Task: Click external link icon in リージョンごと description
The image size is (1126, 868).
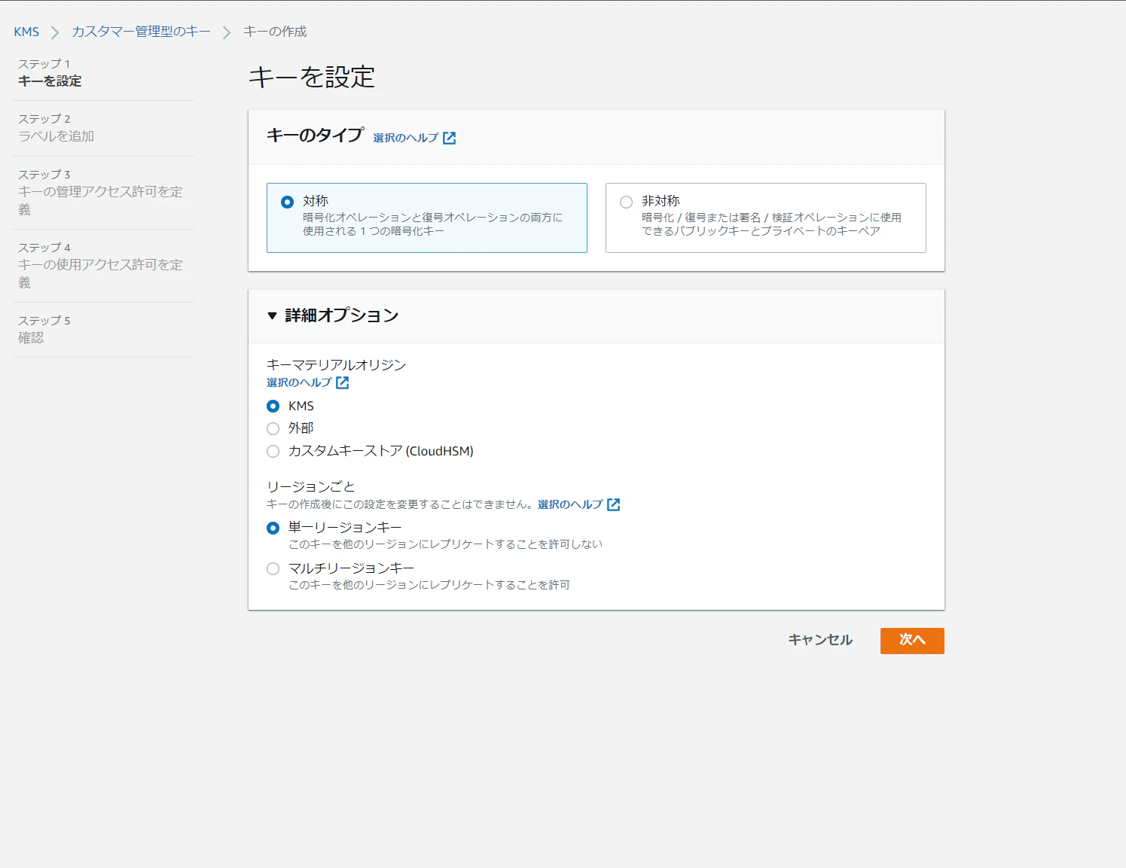Action: [x=614, y=504]
